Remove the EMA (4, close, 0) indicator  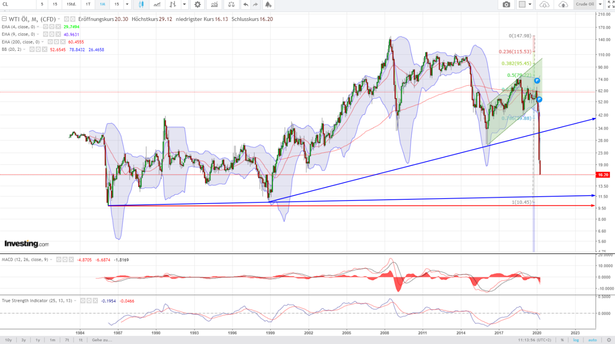(x=58, y=26)
